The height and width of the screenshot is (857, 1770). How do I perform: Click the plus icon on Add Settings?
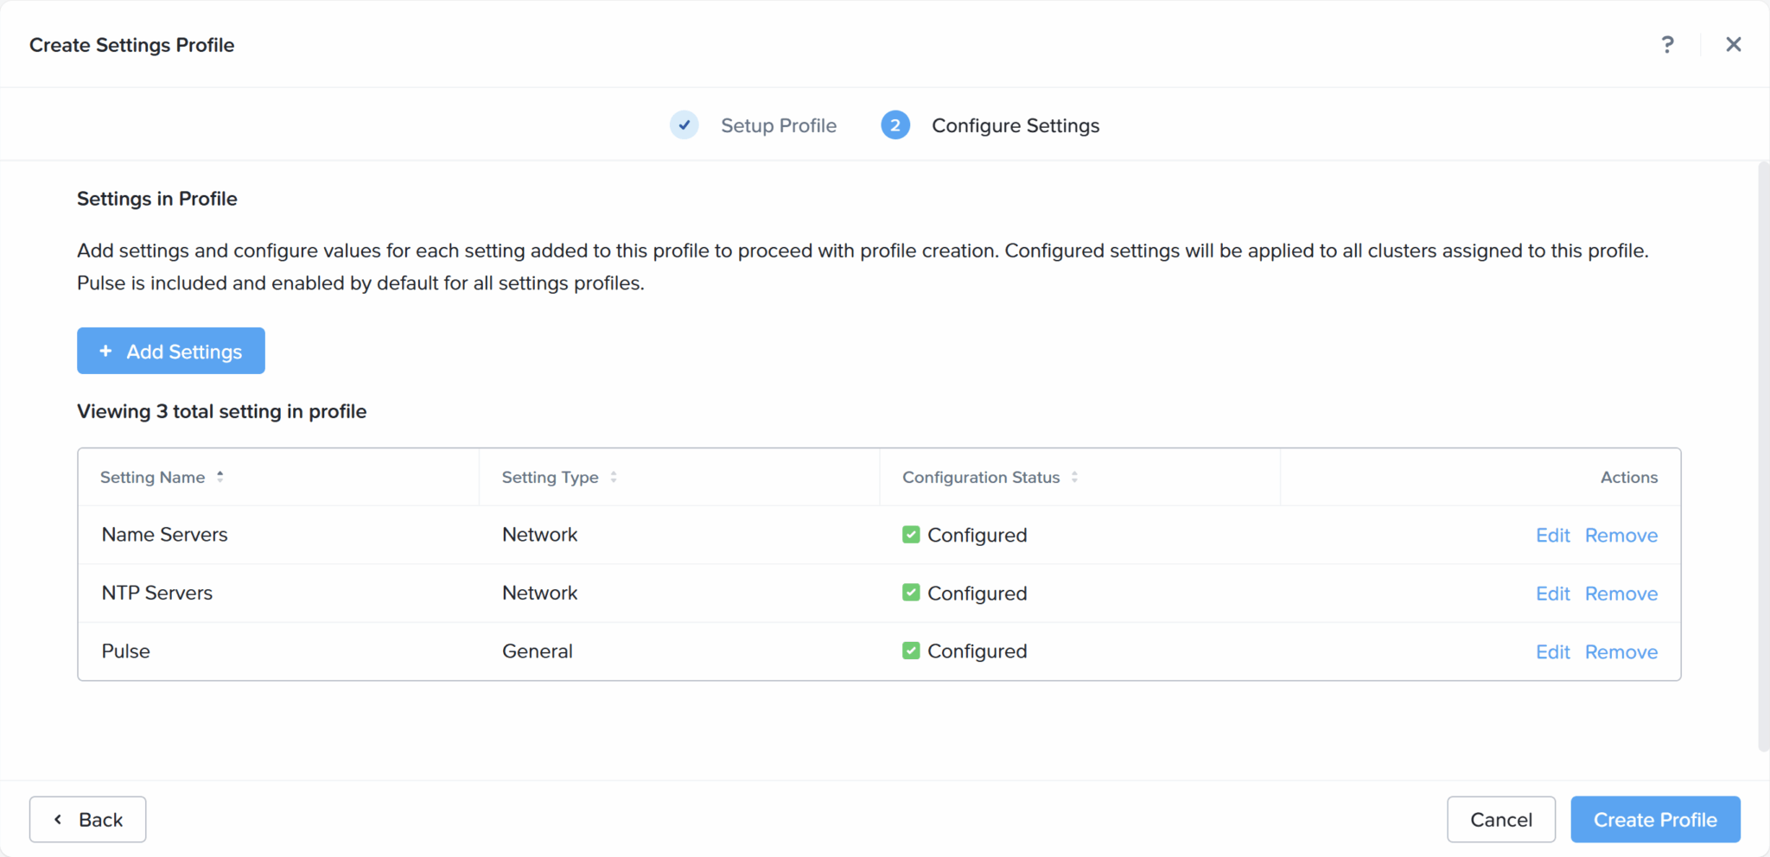pyautogui.click(x=105, y=351)
